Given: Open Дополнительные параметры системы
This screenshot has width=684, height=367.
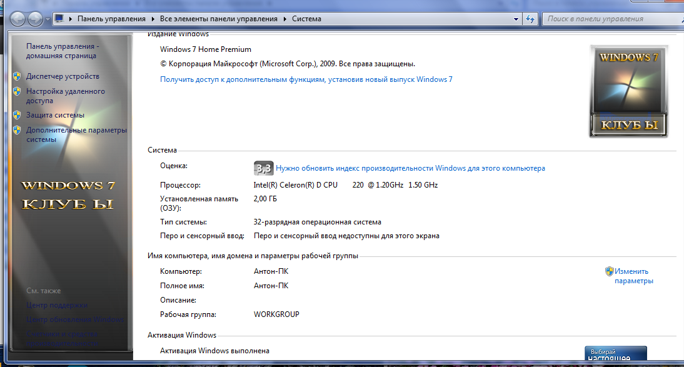Looking at the screenshot, I should point(76,135).
